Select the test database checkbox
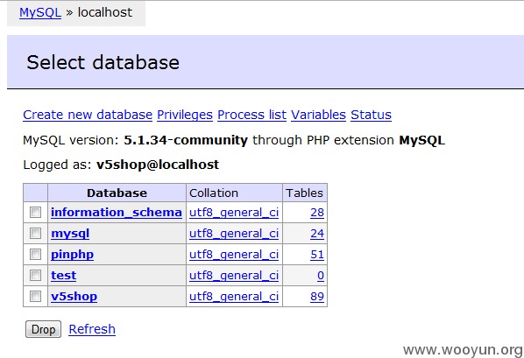Image resolution: width=524 pixels, height=358 pixels. pos(35,276)
